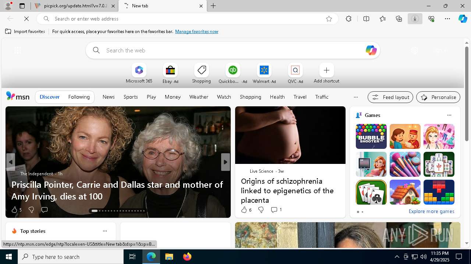The image size is (471, 264).
Task: Open the QVC ad shortcut
Action: pos(295,73)
